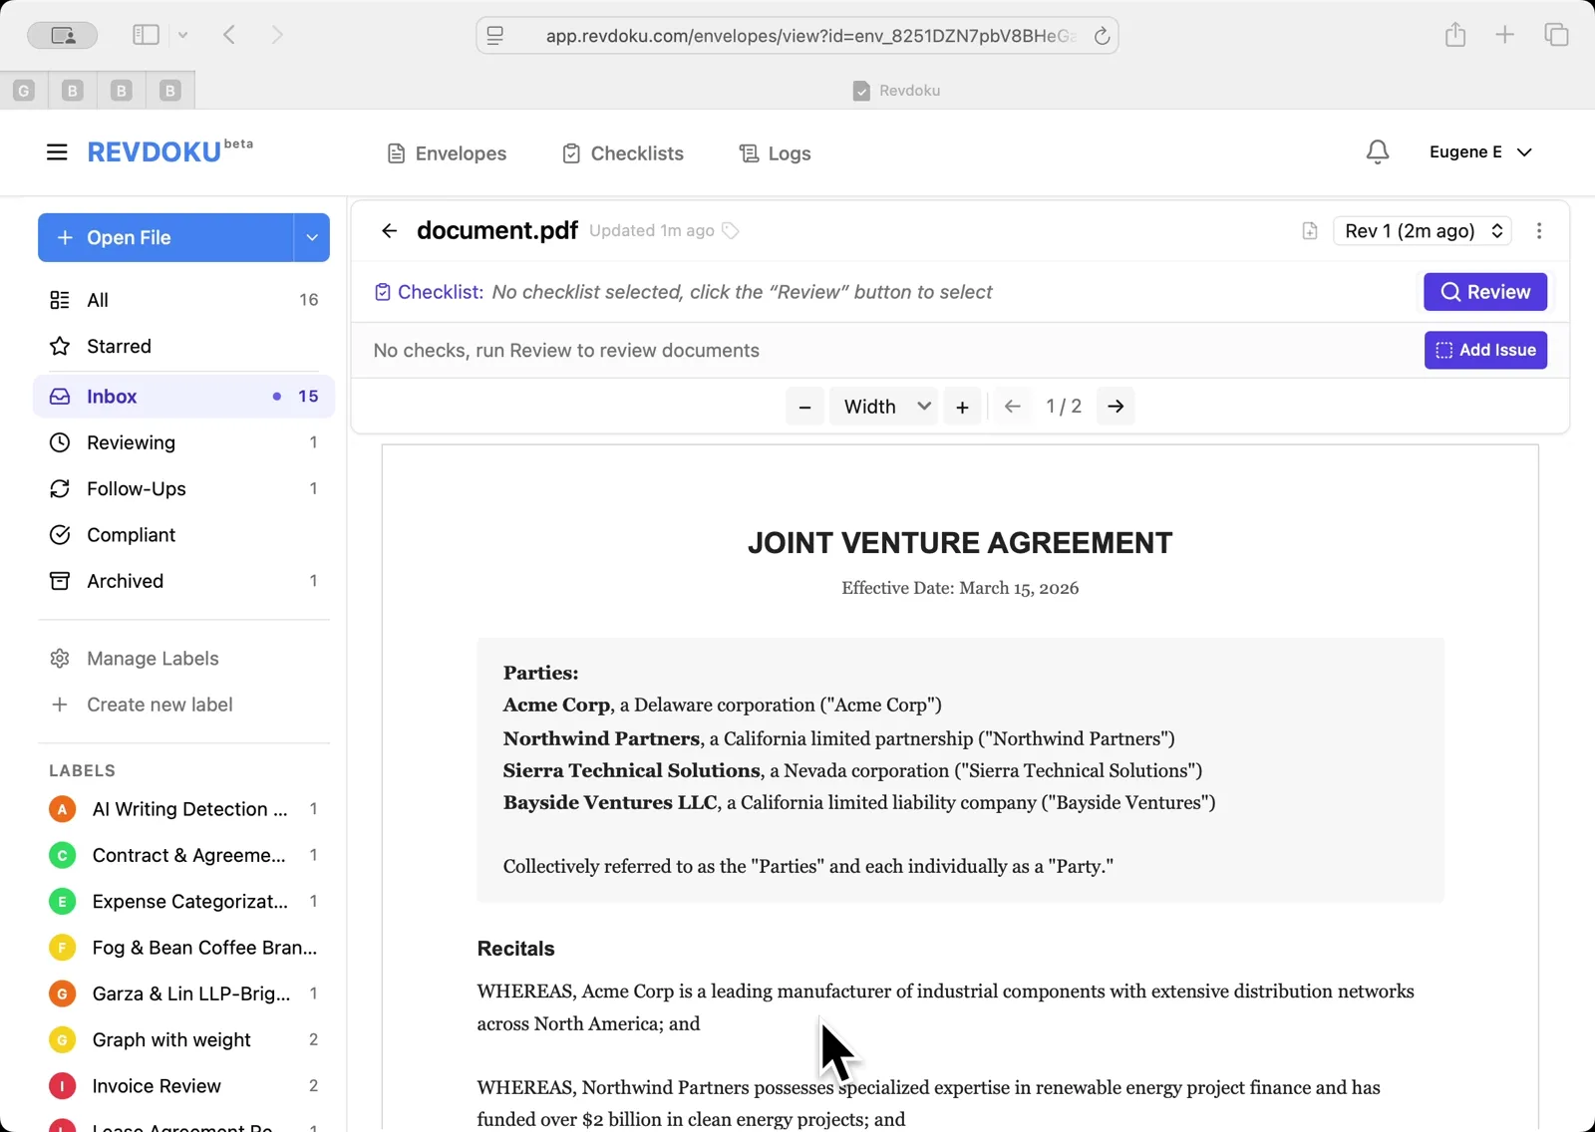1595x1132 pixels.
Task: Open the Width zoom dropdown
Action: (x=883, y=406)
